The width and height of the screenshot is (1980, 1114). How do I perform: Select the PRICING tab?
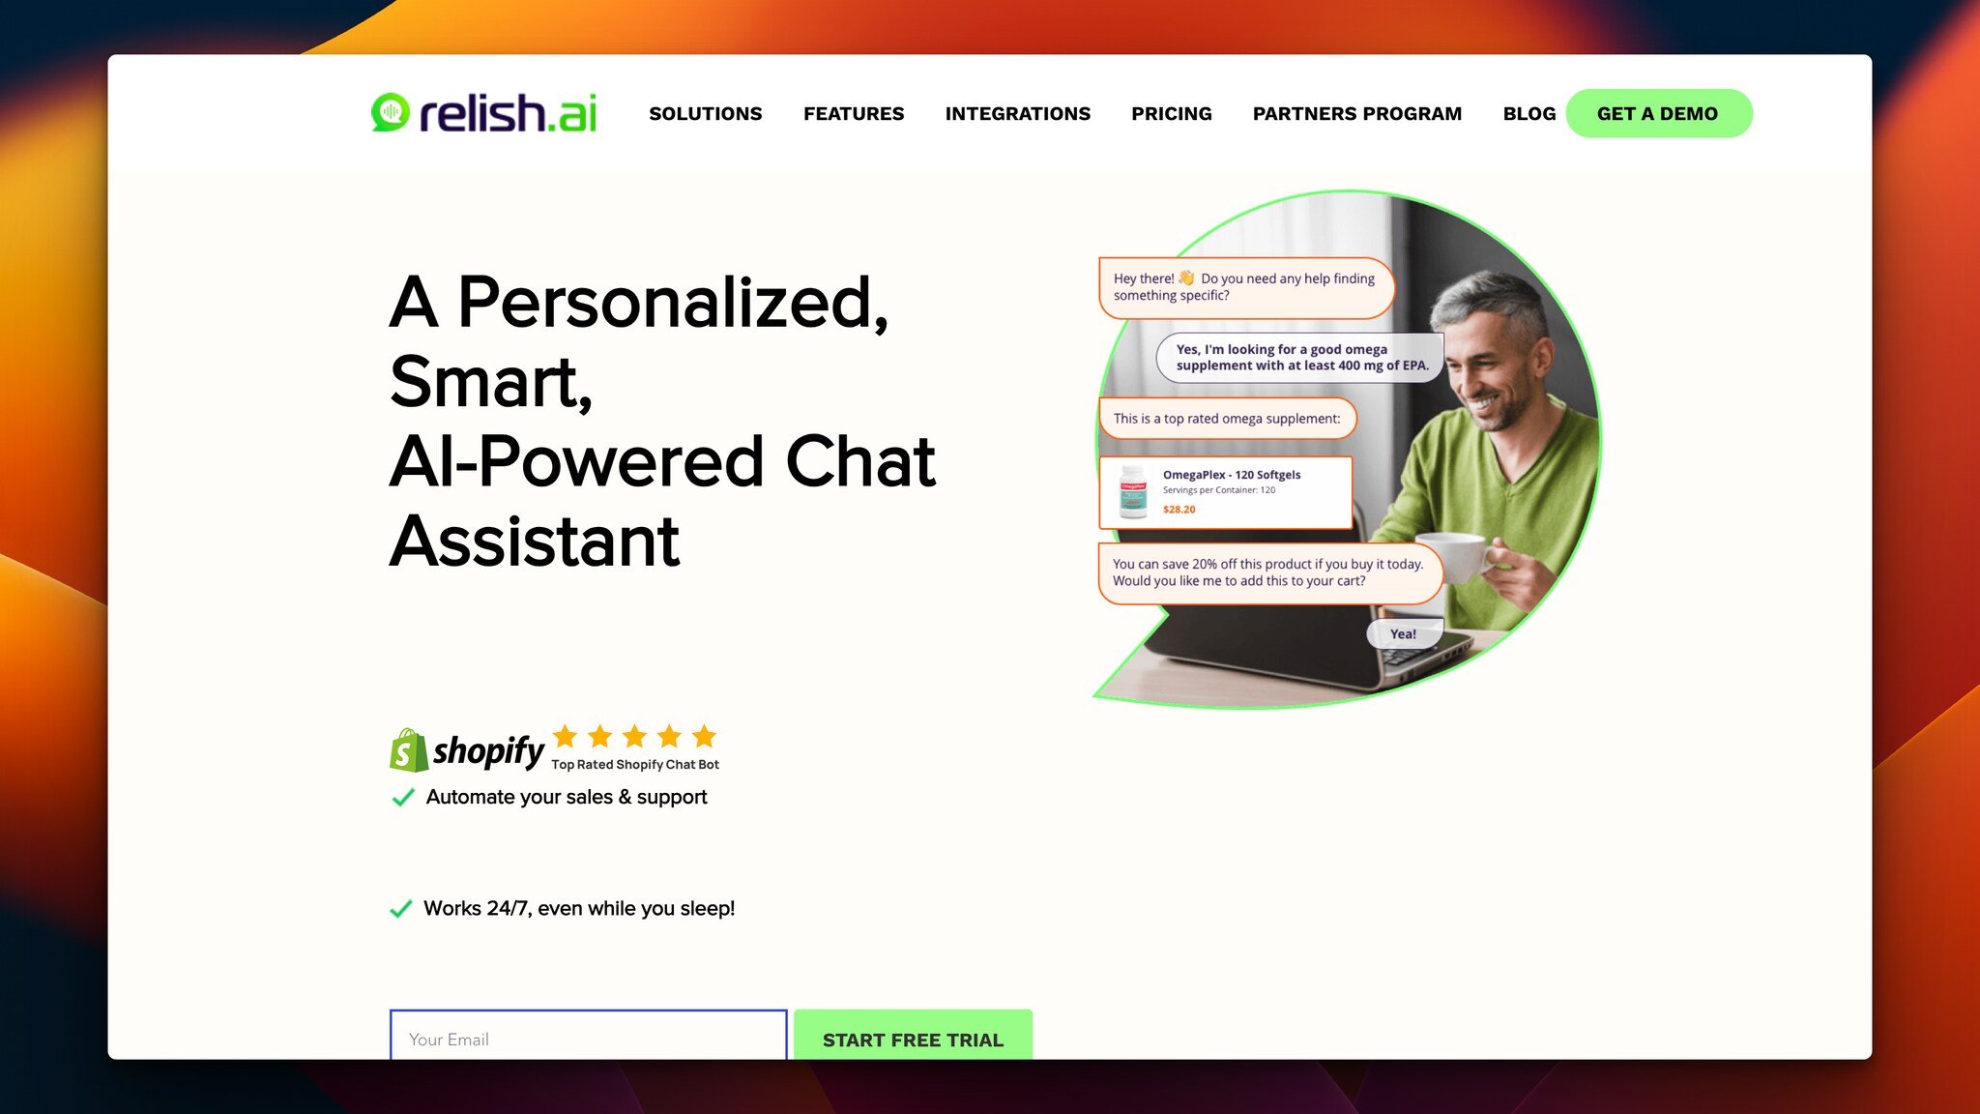coord(1171,113)
